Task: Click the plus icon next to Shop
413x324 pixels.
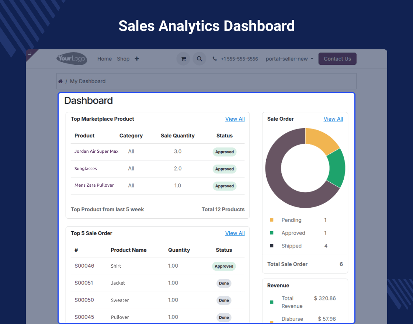Action: [137, 59]
